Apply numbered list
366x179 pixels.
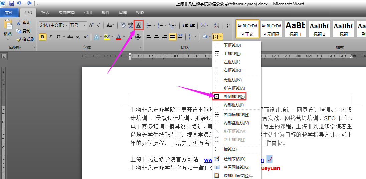160,25
